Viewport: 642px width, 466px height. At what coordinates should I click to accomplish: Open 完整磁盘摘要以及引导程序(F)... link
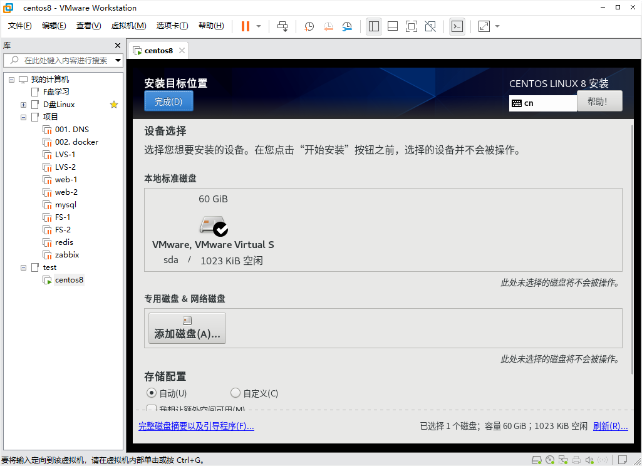click(196, 427)
